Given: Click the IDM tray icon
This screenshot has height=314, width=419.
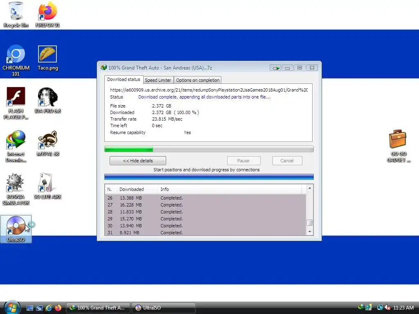Looking at the screenshot, I should coord(361,307).
